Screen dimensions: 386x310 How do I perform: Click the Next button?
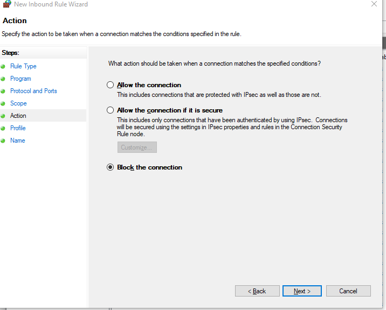pyautogui.click(x=302, y=291)
